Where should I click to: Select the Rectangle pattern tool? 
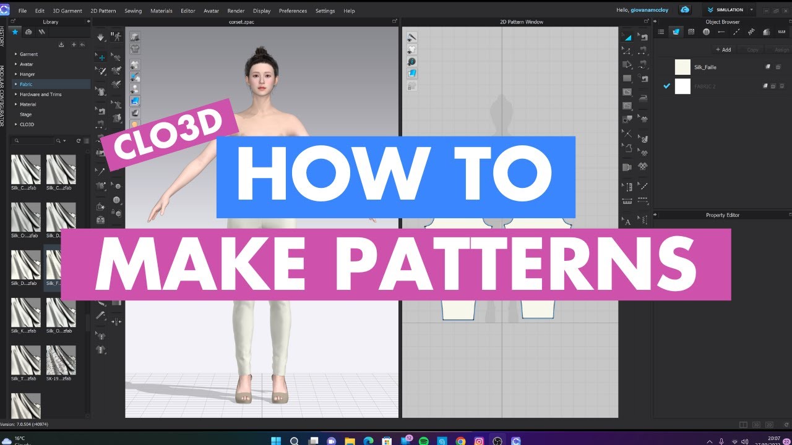pyautogui.click(x=627, y=78)
